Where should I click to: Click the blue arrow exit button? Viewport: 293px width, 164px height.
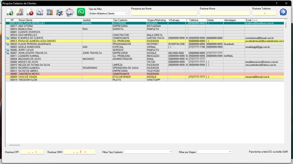tap(283, 12)
